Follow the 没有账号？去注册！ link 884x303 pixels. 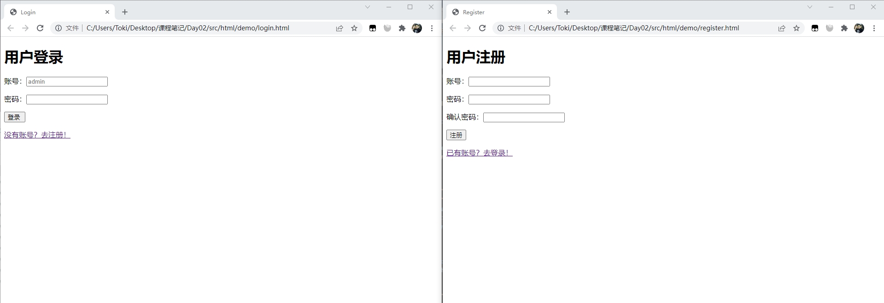37,135
